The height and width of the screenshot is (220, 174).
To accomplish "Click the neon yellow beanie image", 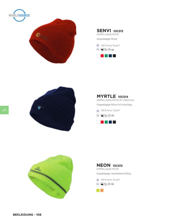I will coord(50,177).
